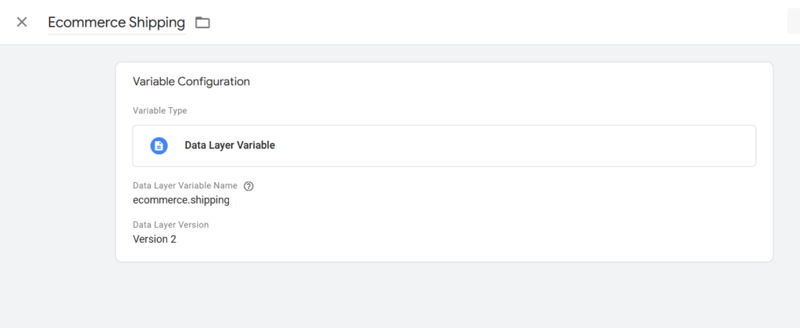The height and width of the screenshot is (328, 800).
Task: Edit the Ecommerce Shipping title field
Action: click(116, 23)
